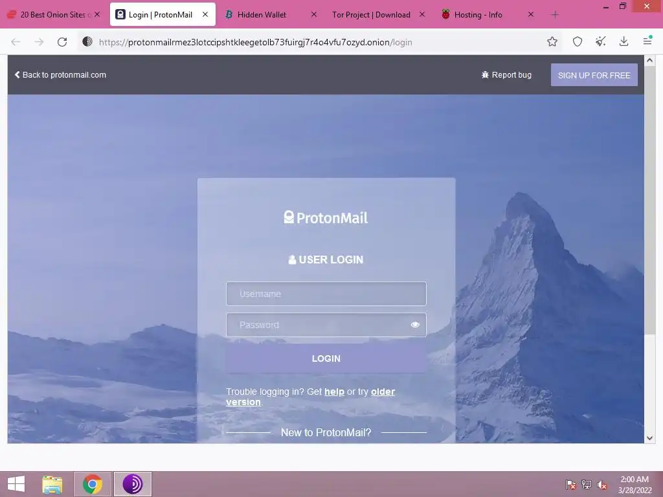This screenshot has height=497, width=663.
Task: Click the address bar URL
Action: pos(255,42)
